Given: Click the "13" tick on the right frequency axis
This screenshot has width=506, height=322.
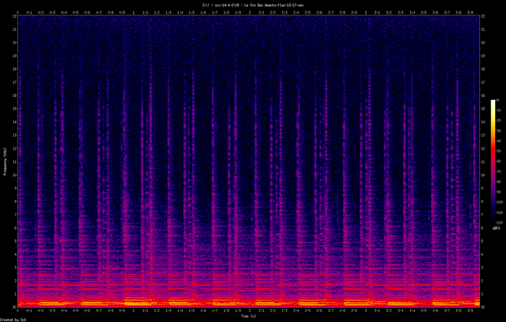Looking at the screenshot, I should tap(484, 135).
